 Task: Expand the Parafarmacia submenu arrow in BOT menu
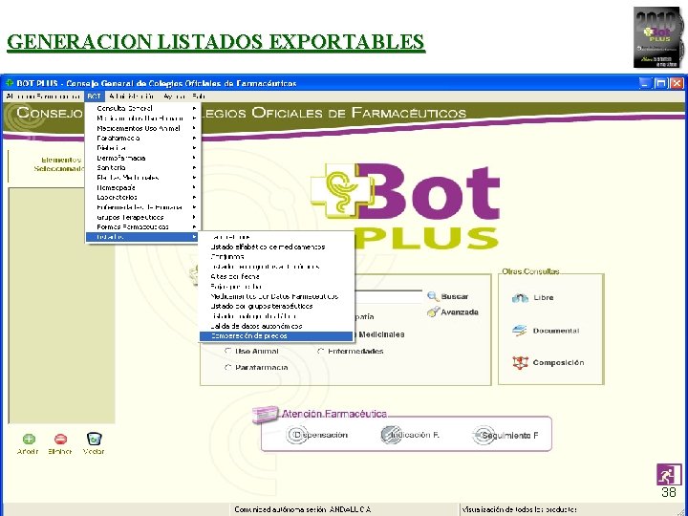click(x=194, y=138)
